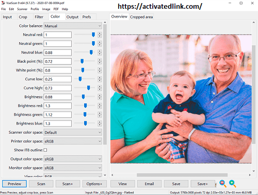258x195 pixels.
Task: Open the Printer color space dropdown
Action: pos(73,141)
